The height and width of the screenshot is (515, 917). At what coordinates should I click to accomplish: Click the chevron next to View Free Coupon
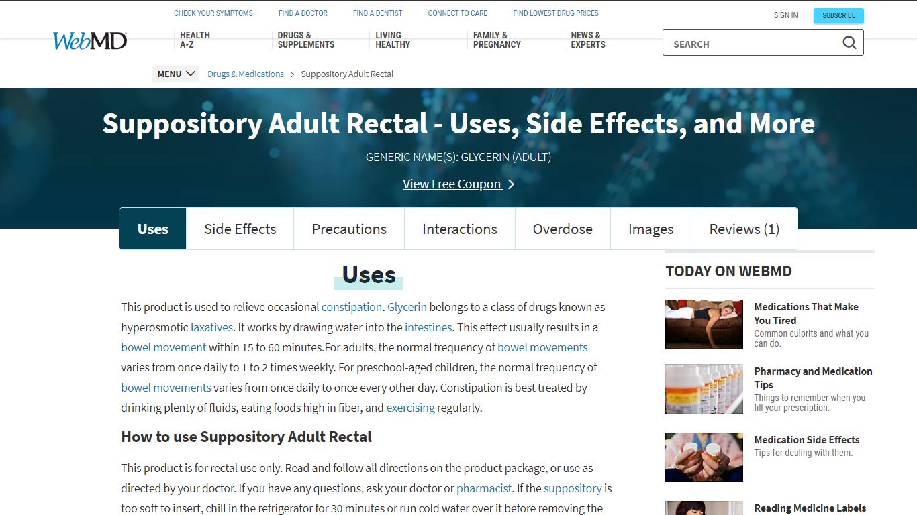pyautogui.click(x=511, y=184)
